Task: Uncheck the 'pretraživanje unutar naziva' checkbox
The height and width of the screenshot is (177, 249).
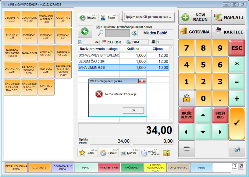Action: [98, 27]
